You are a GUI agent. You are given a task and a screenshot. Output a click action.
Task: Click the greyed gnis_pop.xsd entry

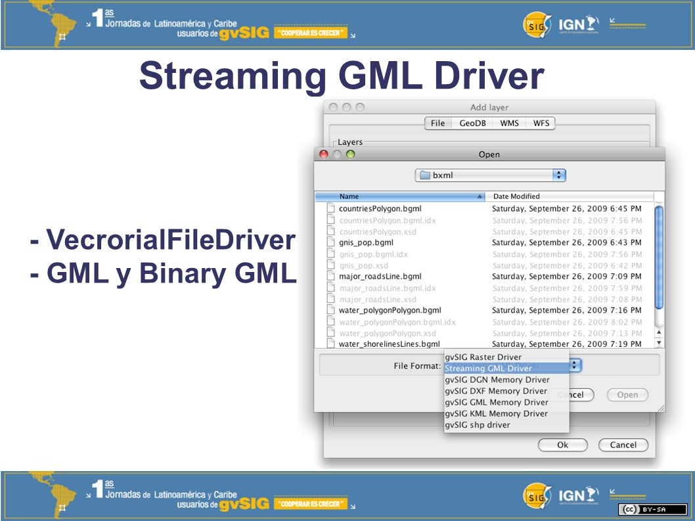click(363, 265)
